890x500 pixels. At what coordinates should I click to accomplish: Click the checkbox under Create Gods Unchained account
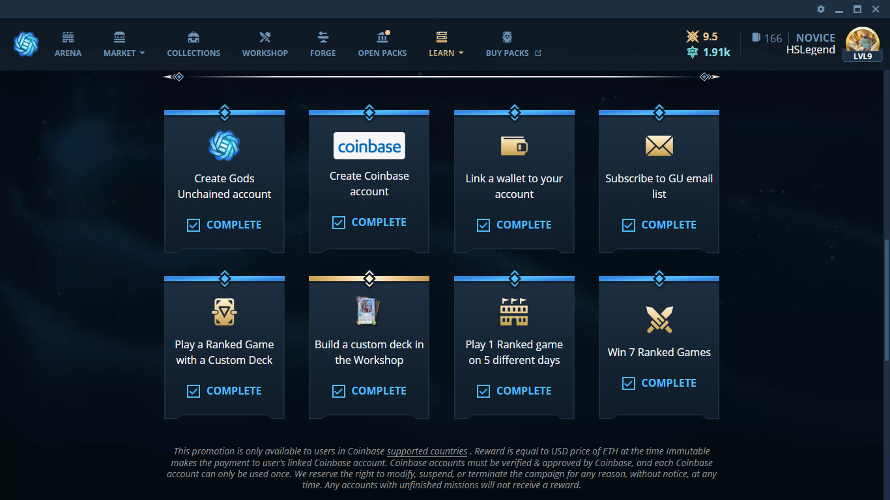coord(194,225)
